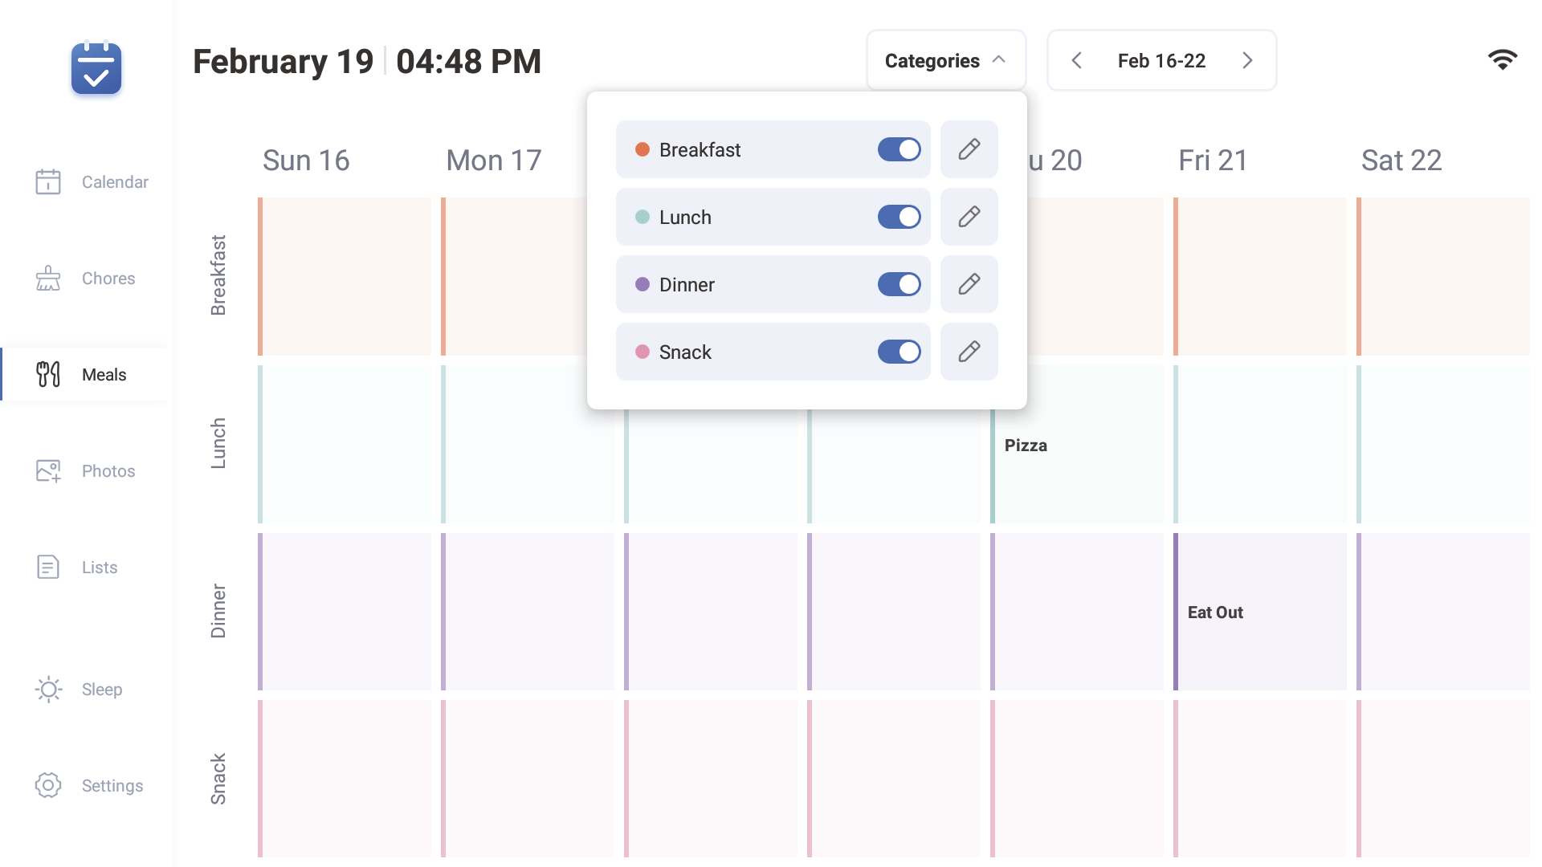
Task: Collapse the Categories dropdown
Action: point(945,61)
